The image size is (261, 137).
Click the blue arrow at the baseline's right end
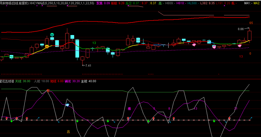(x=251, y=118)
